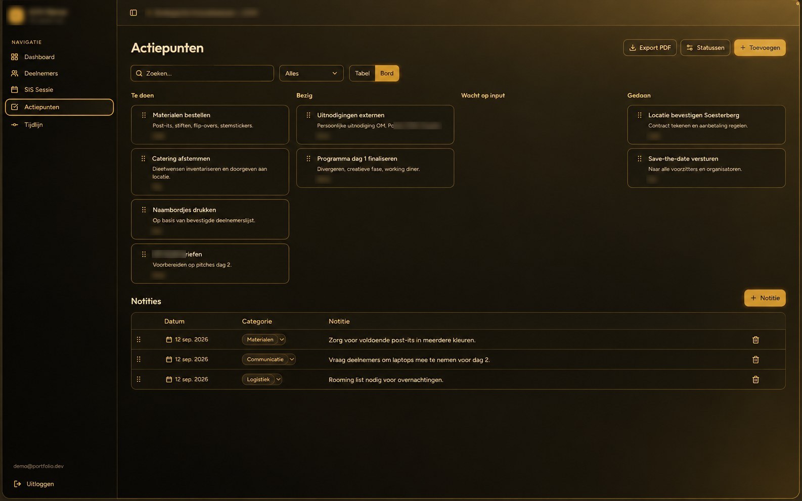Open the Alles filter dropdown
Image resolution: width=802 pixels, height=501 pixels.
pyautogui.click(x=311, y=73)
